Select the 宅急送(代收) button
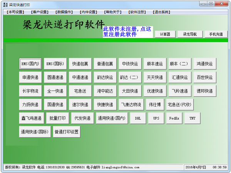Viewport: 231px width, 173px height. 180,104
